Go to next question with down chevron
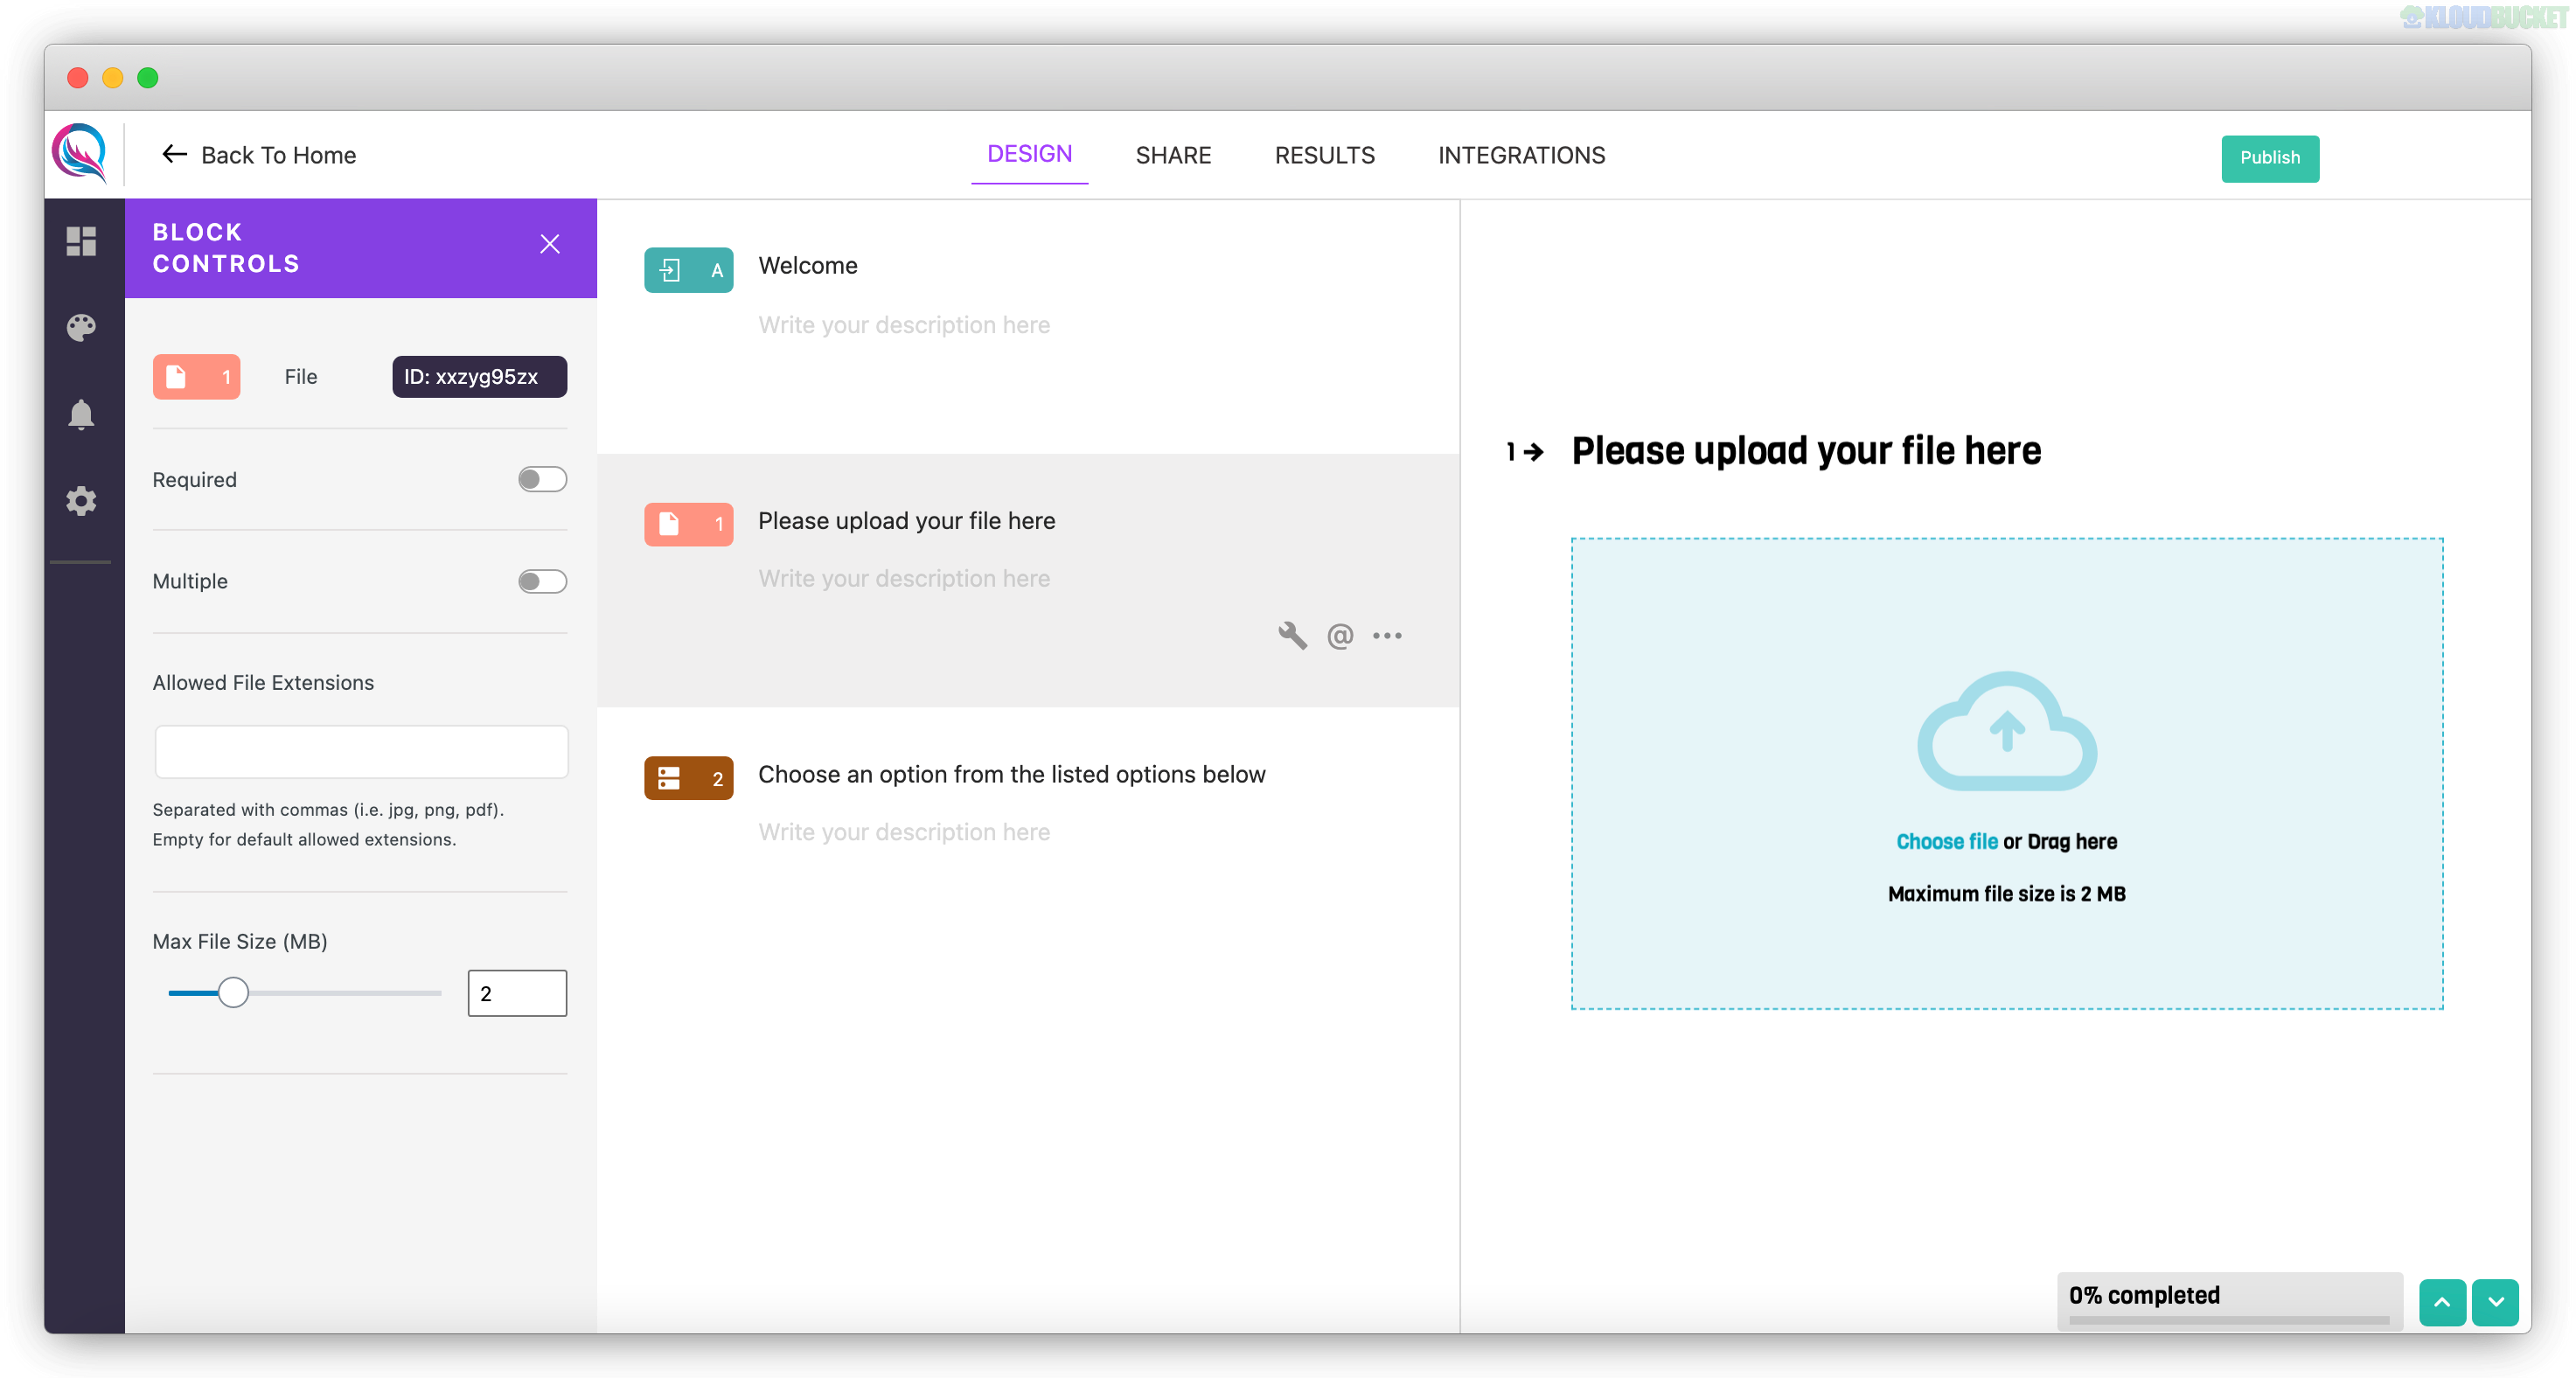Viewport: 2576px width, 1378px height. tap(2495, 1302)
